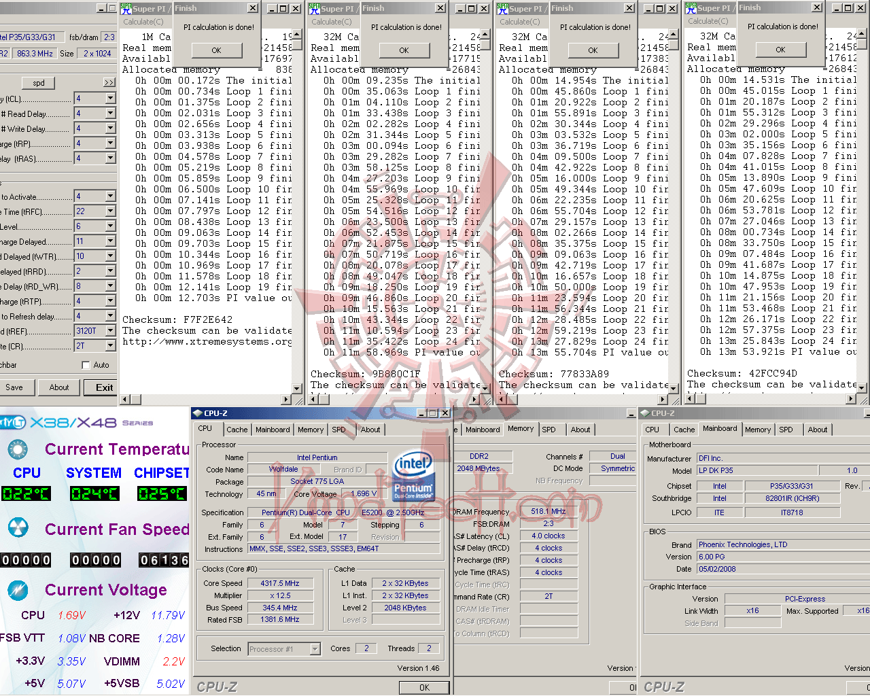Select the CPU tab in the CPU-Z Motherboard window
Viewport: 870px width, 696px height.
652,430
